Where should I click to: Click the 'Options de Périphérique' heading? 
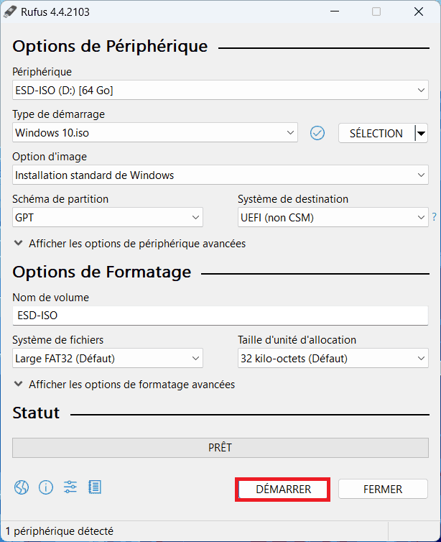point(110,46)
